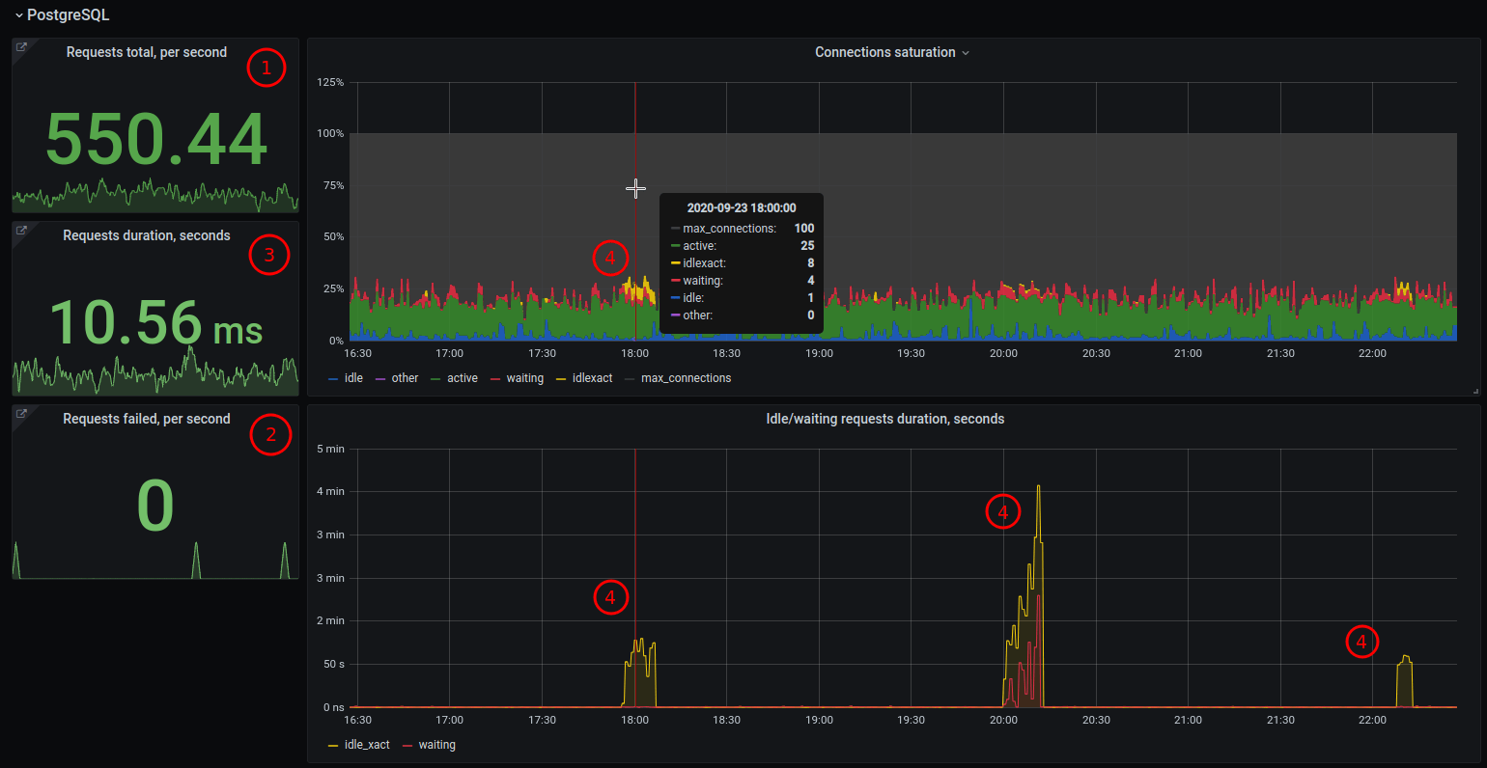The image size is (1487, 768).
Task: Open link icon on Requests failed panel
Action: click(21, 414)
